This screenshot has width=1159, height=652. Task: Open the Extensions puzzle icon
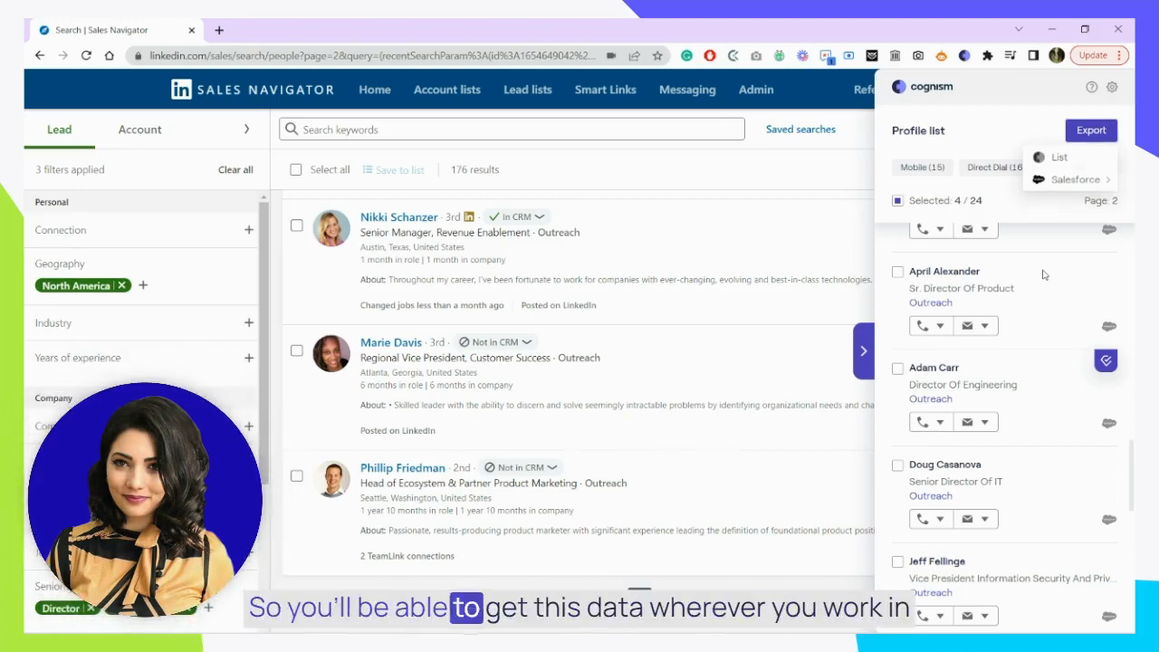987,55
